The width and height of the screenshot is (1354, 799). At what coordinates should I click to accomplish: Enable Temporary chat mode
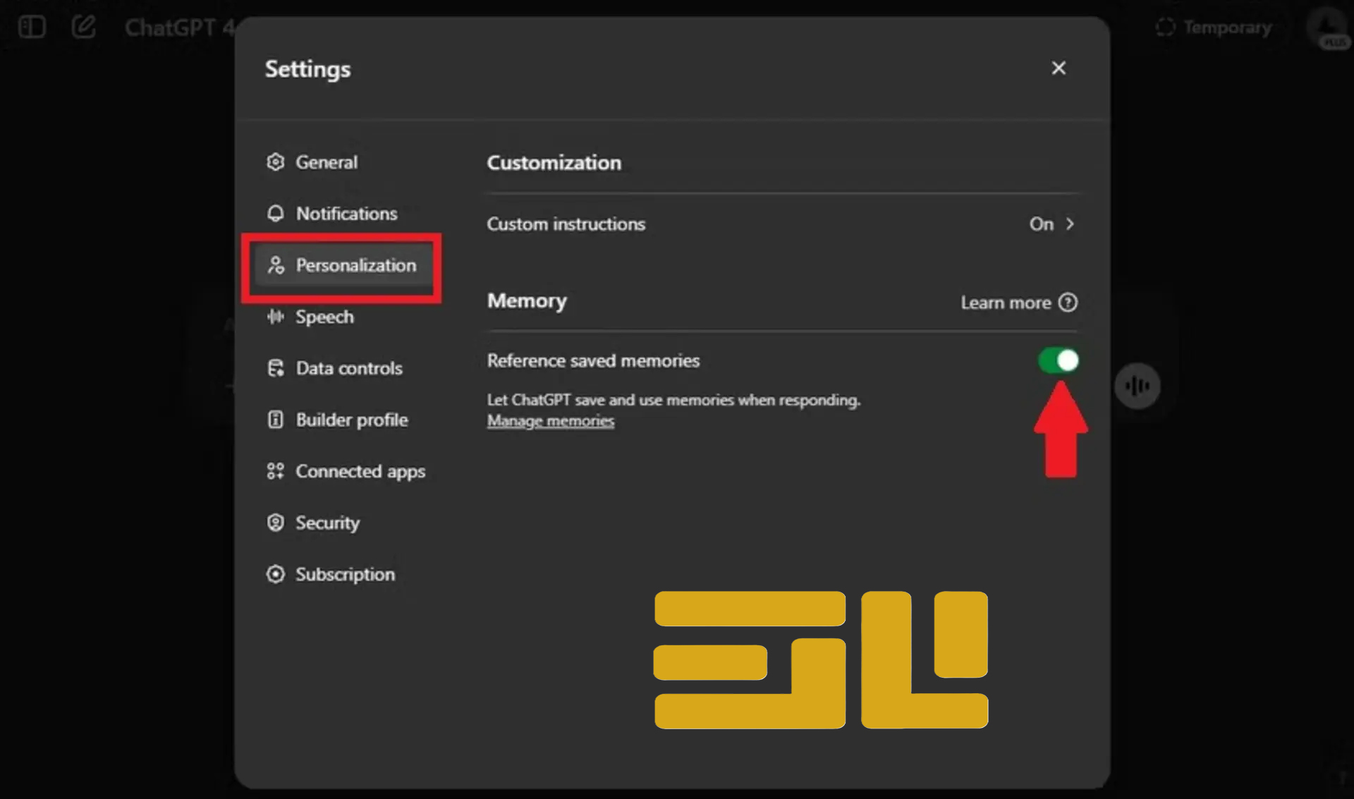click(x=1214, y=28)
